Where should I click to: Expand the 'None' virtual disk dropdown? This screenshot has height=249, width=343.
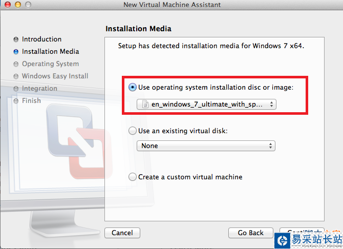point(206,146)
